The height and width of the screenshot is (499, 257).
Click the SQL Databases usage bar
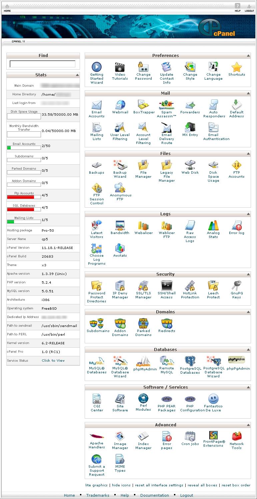[24, 209]
